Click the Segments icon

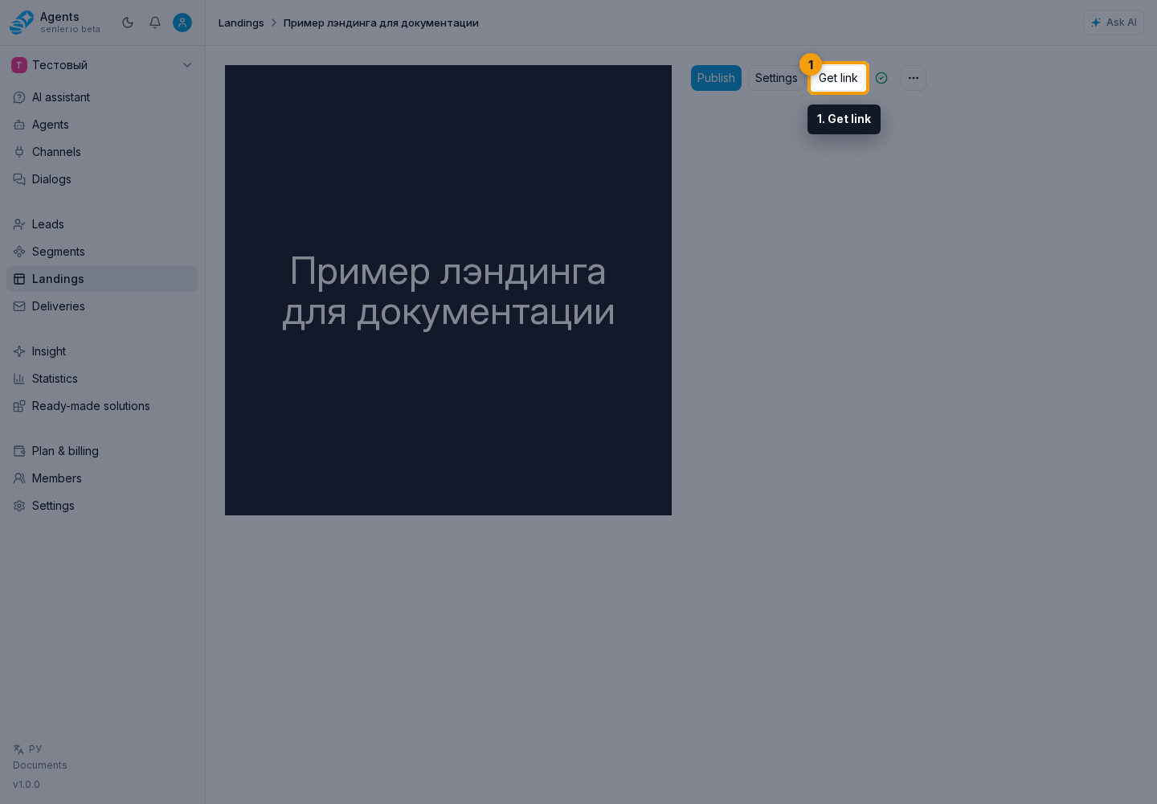coord(19,252)
